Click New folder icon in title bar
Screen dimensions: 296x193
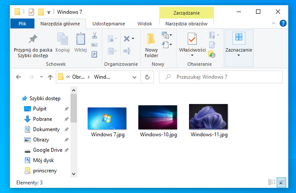tap(41, 12)
